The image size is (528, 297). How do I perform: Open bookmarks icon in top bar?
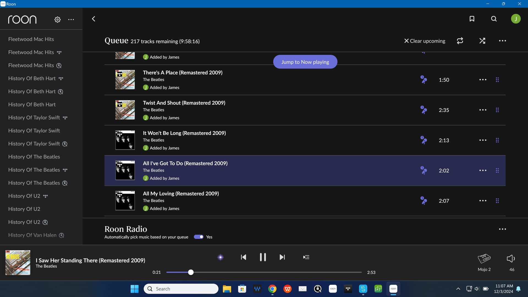(x=472, y=19)
